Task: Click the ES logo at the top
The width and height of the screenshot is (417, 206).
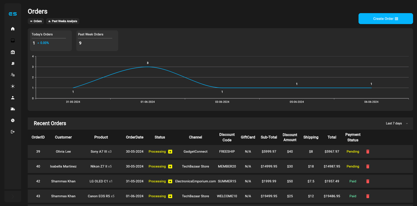Action: coord(13,14)
